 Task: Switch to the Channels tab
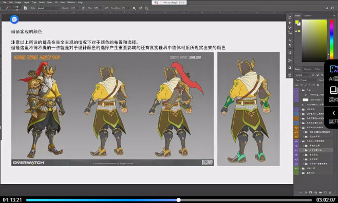pyautogui.click(x=307, y=69)
